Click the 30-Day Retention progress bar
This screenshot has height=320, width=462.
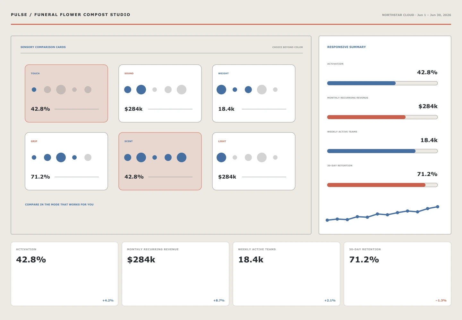(x=382, y=185)
